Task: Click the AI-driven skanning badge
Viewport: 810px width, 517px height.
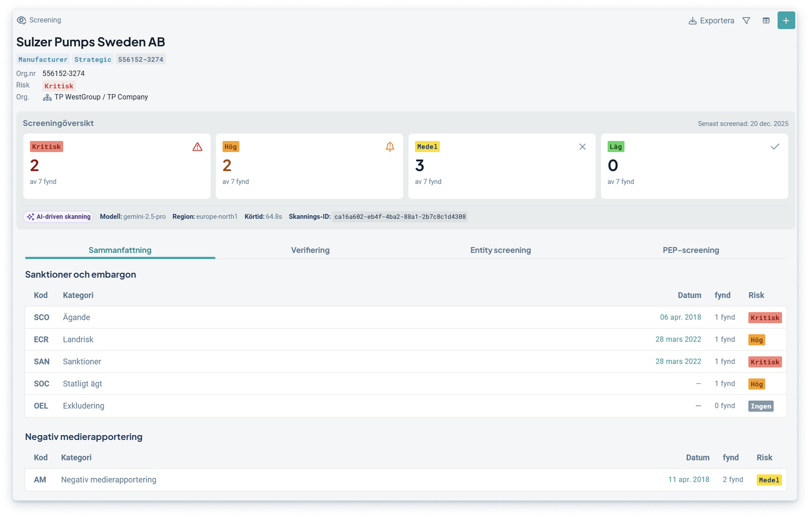Action: [x=58, y=217]
